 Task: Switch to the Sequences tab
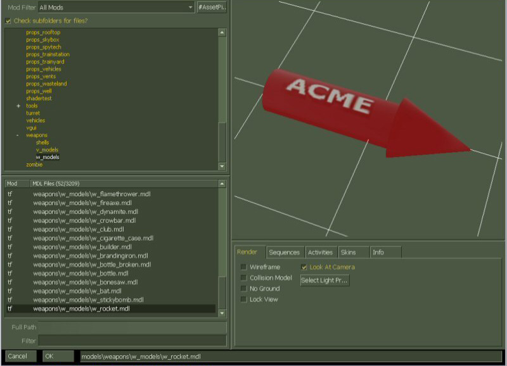tap(285, 253)
